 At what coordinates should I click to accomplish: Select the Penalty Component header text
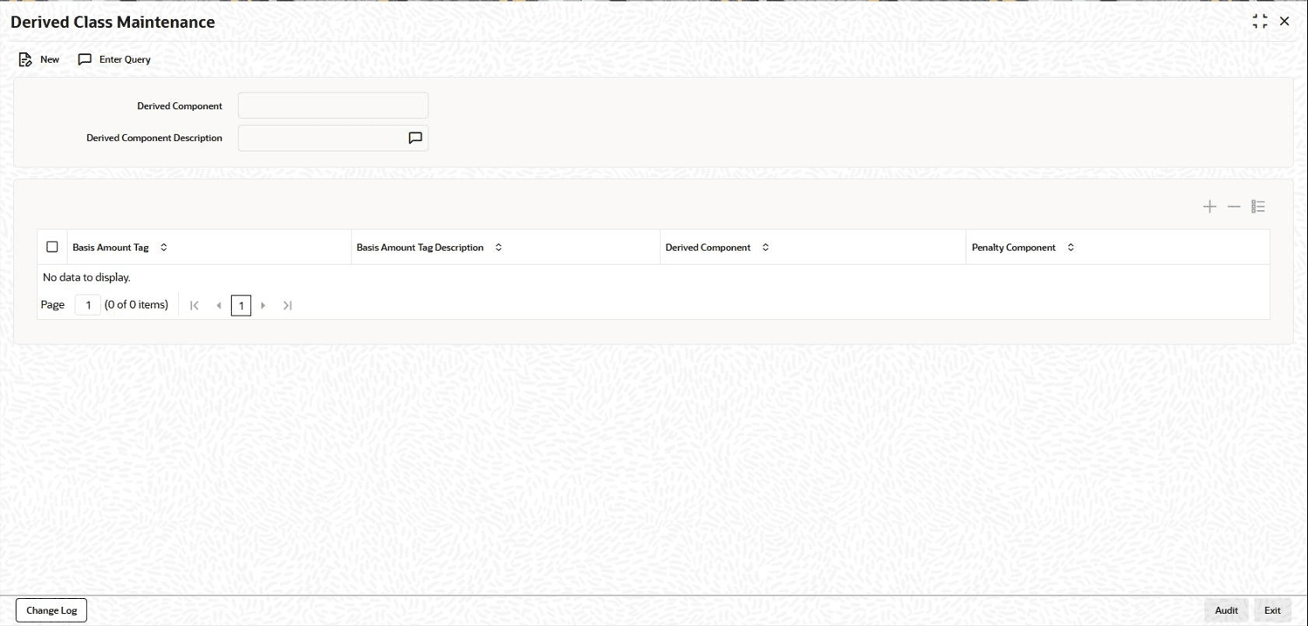tap(1014, 248)
